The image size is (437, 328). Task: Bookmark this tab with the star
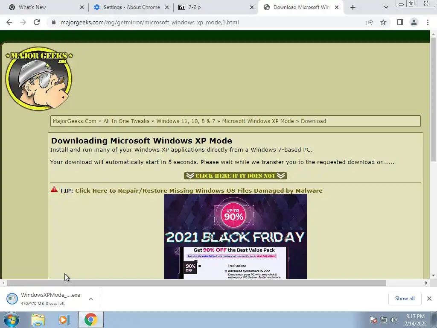(x=383, y=22)
